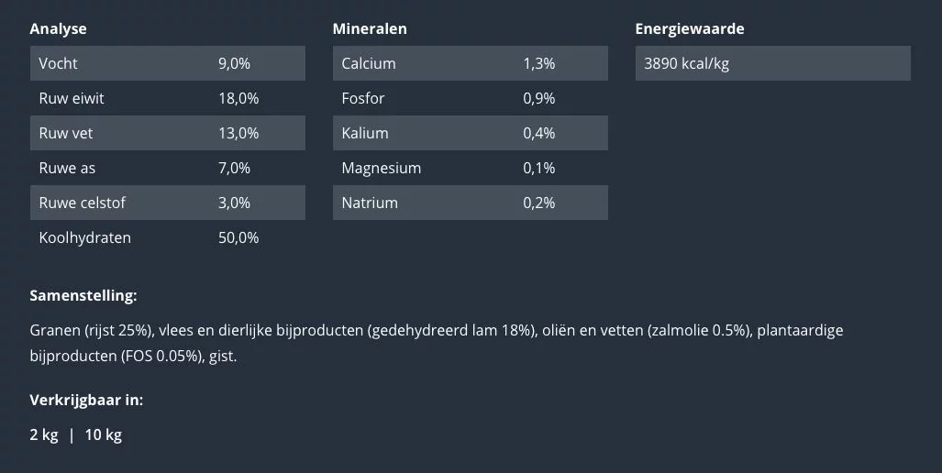Select the 10 kg package size
Image resolution: width=942 pixels, height=473 pixels.
point(103,434)
